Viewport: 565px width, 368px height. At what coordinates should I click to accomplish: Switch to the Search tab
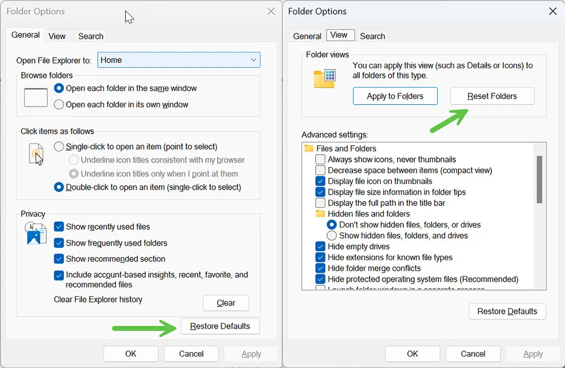pyautogui.click(x=90, y=36)
